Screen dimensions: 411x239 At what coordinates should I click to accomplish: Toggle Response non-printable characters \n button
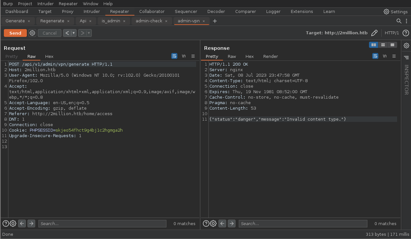tap(385, 56)
